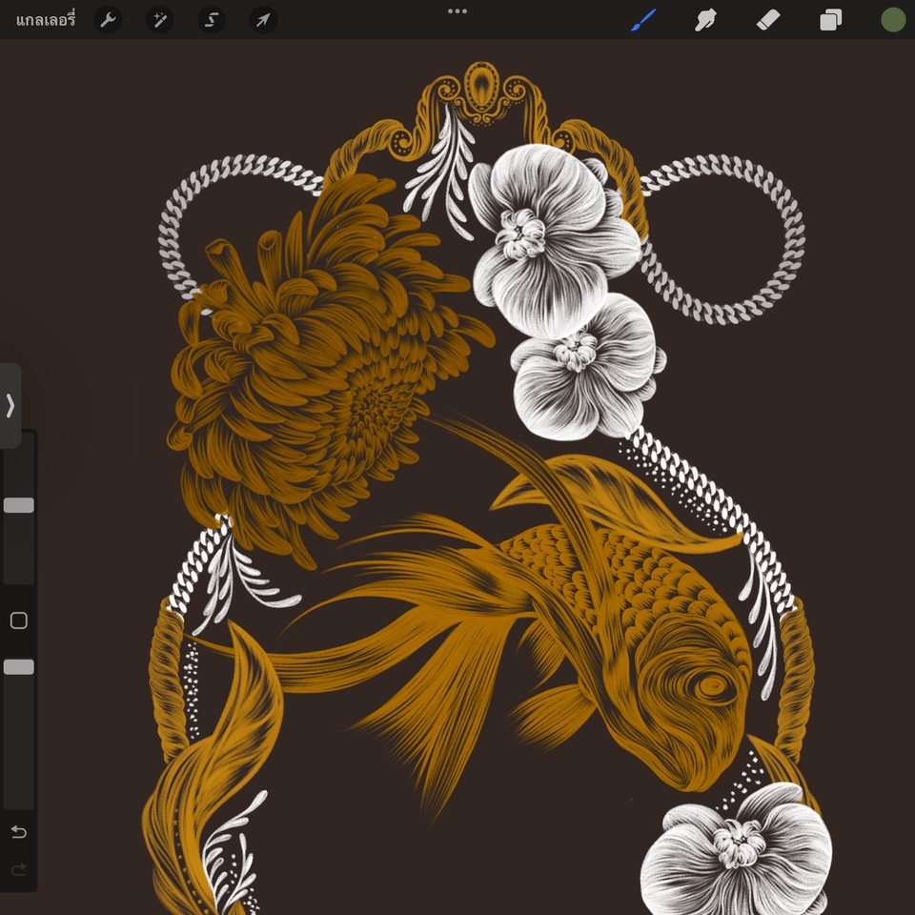Tap the square modify button in sidebar
Image resolution: width=915 pixels, height=915 pixels.
coord(19,620)
